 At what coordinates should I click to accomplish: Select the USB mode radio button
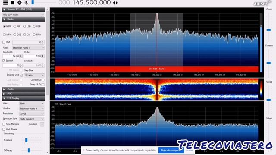point(34,26)
